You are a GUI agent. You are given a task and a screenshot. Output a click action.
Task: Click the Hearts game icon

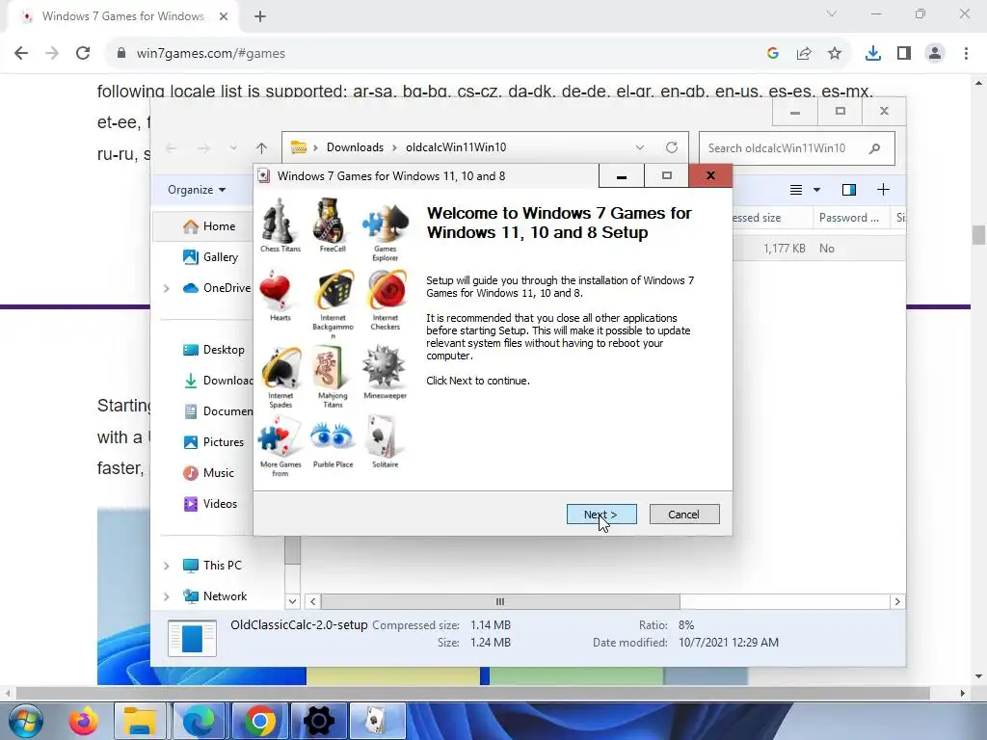coord(275,291)
